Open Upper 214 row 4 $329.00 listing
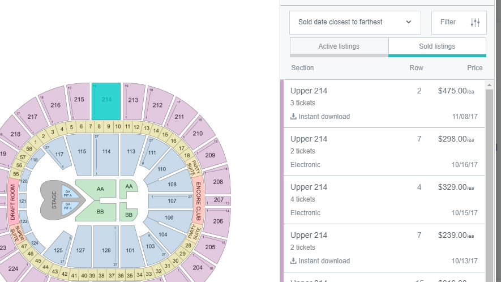This screenshot has width=501, height=282. coord(384,200)
